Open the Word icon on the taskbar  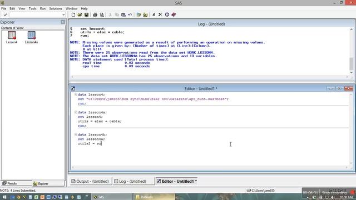48,197
